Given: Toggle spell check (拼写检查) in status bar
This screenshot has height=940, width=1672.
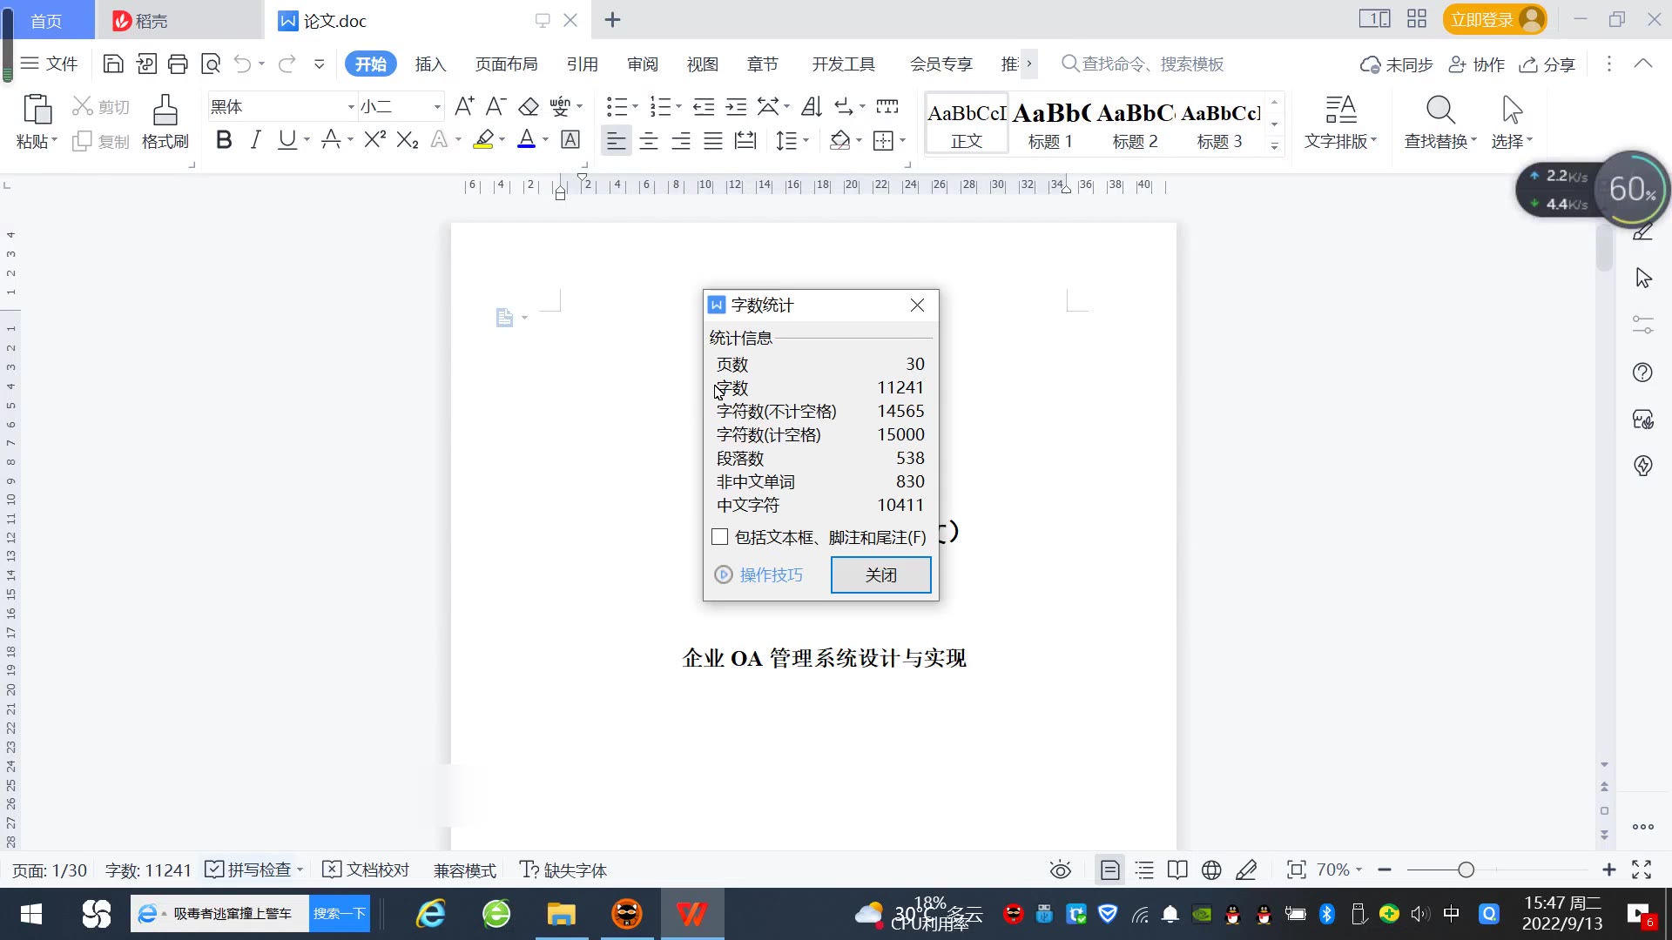Looking at the screenshot, I should pos(249,869).
